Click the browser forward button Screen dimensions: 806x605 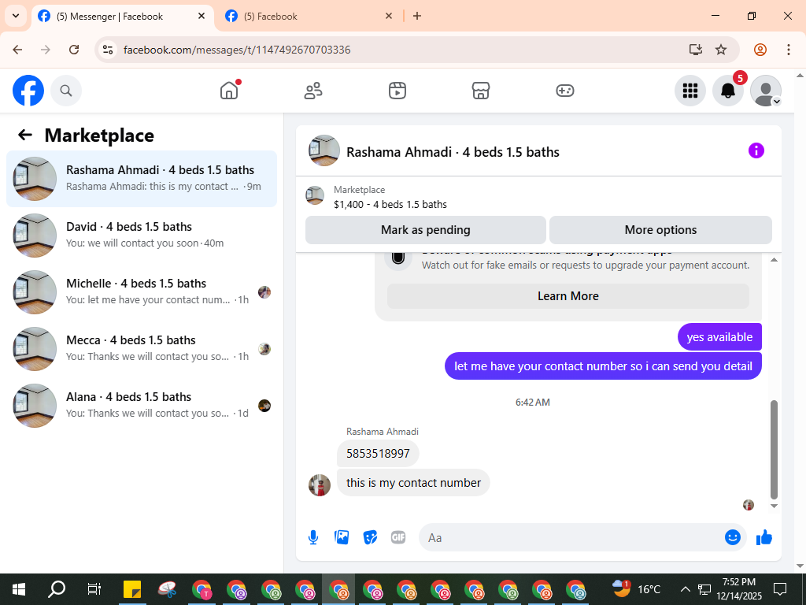coord(46,50)
